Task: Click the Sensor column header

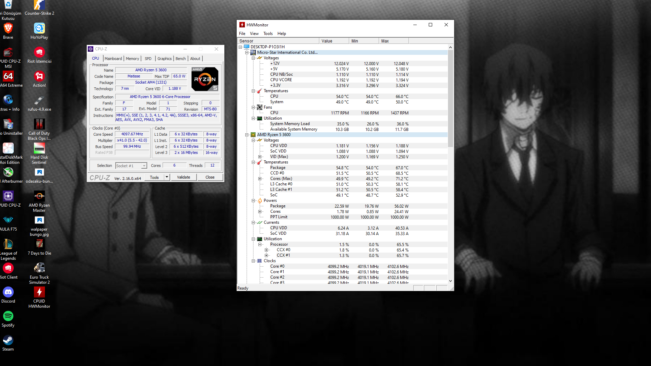Action: click(278, 41)
